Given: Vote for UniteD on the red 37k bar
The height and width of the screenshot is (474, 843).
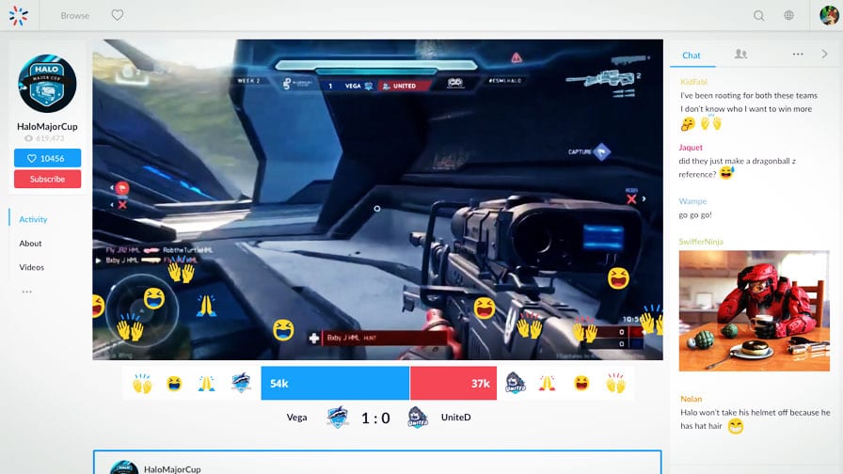Looking at the screenshot, I should click(x=453, y=383).
